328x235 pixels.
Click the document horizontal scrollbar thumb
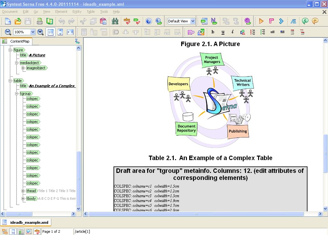196,214
